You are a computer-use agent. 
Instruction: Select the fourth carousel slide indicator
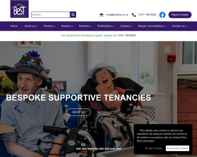tap(96, 149)
